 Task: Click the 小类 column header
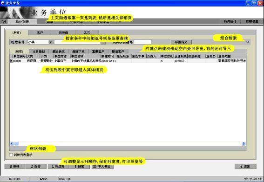coord(47,56)
